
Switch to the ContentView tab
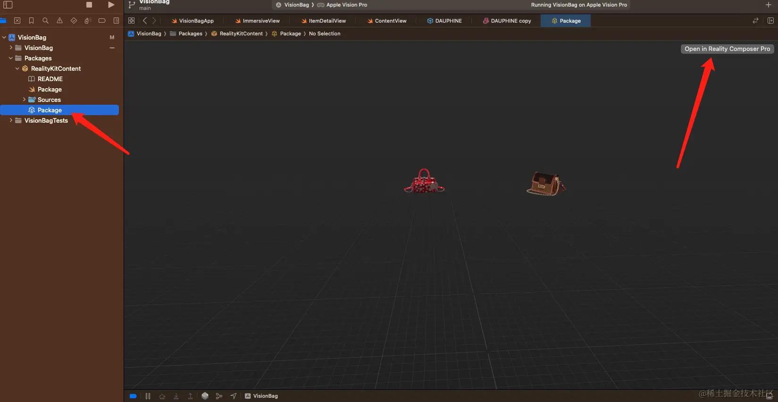click(x=387, y=21)
